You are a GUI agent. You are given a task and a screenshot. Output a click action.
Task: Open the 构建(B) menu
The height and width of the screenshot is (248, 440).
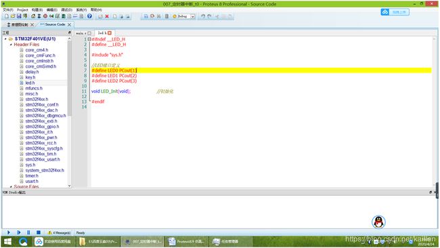(37, 10)
